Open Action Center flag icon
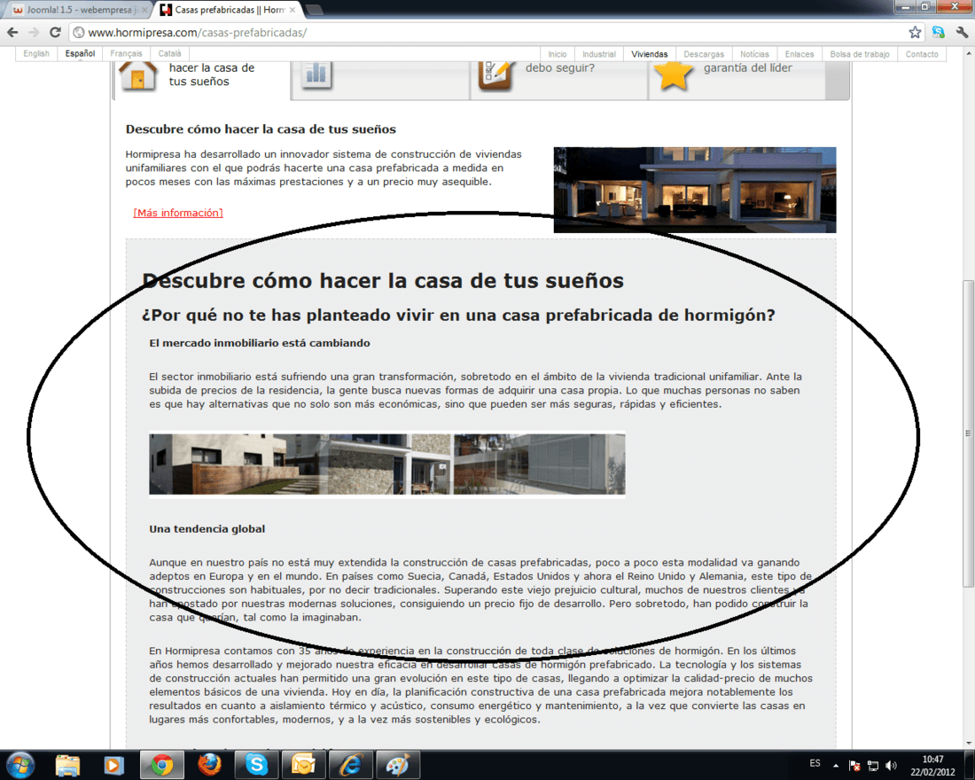Image resolution: width=975 pixels, height=780 pixels. tap(854, 765)
